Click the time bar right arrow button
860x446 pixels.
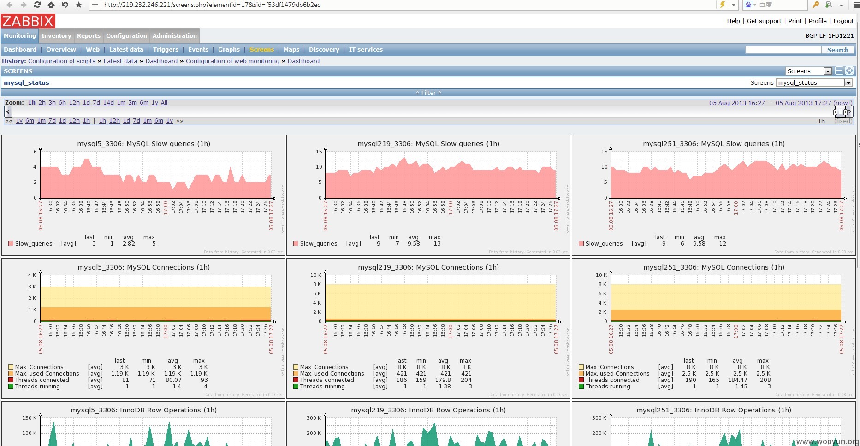click(x=849, y=111)
